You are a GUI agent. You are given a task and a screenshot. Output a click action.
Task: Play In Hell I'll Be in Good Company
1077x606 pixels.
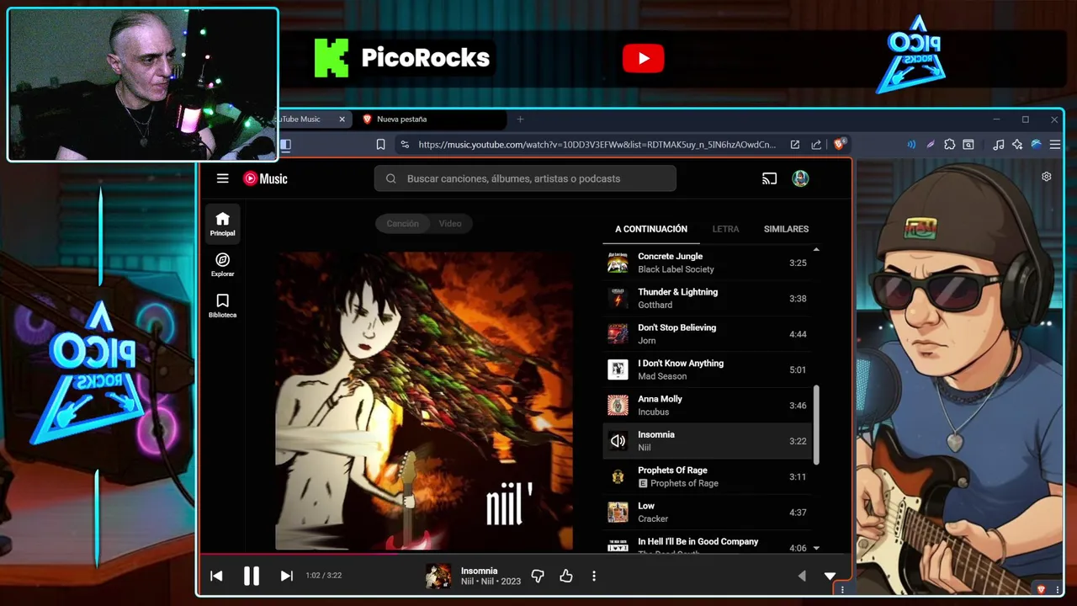tap(707, 543)
